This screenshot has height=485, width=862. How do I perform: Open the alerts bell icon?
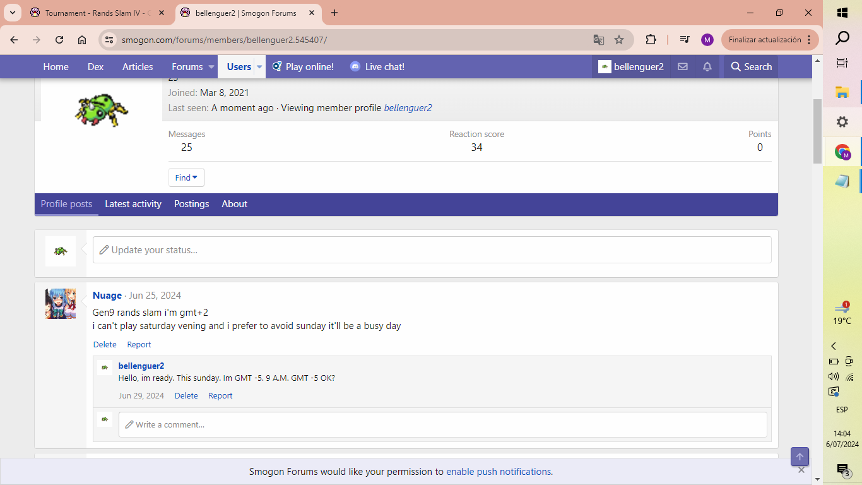pos(707,67)
